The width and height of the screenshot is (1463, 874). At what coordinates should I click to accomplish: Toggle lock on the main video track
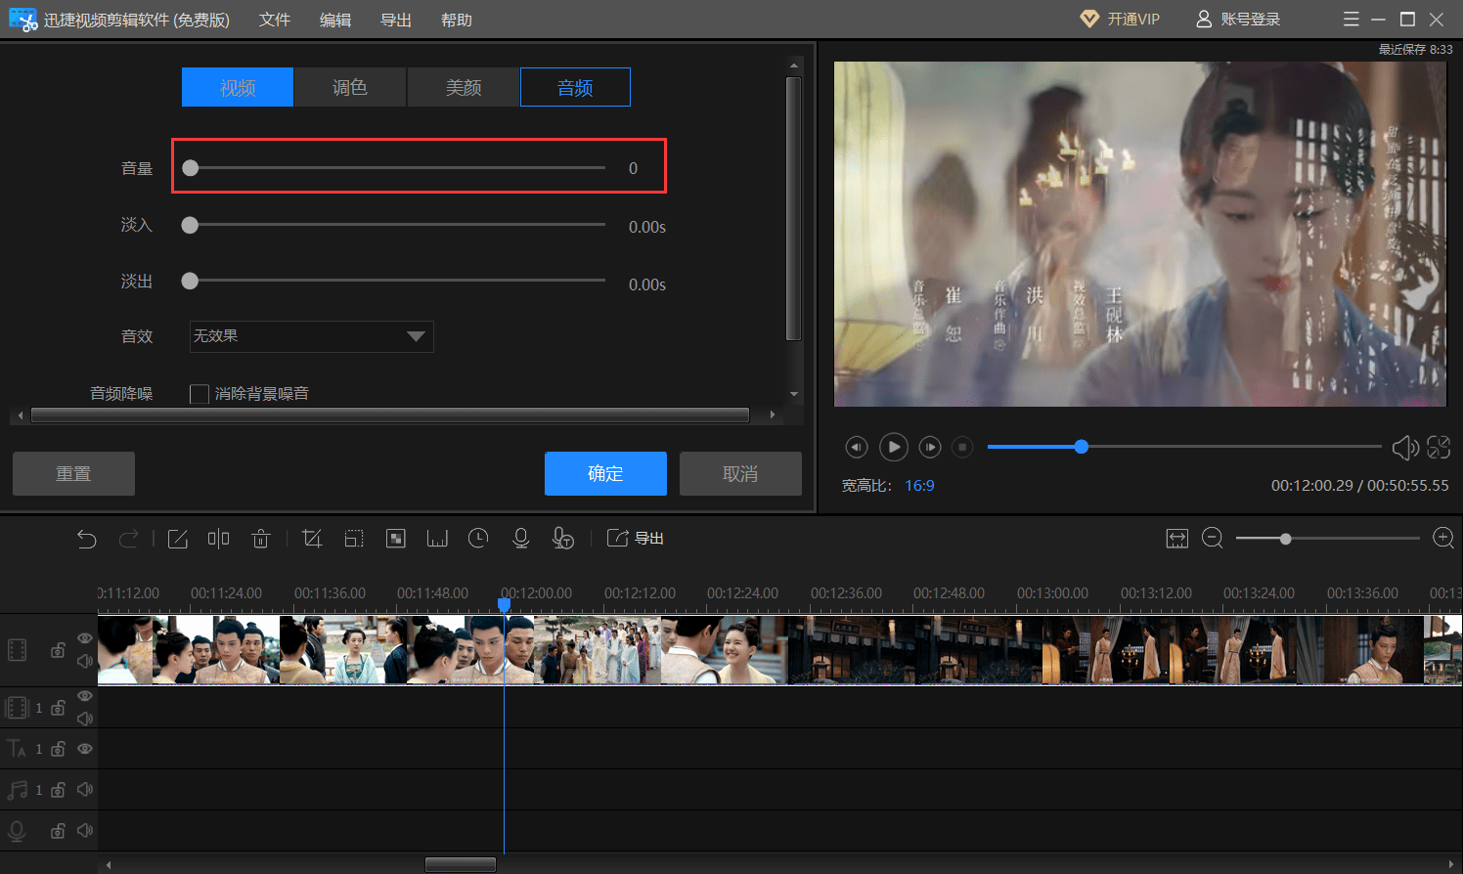pos(58,650)
